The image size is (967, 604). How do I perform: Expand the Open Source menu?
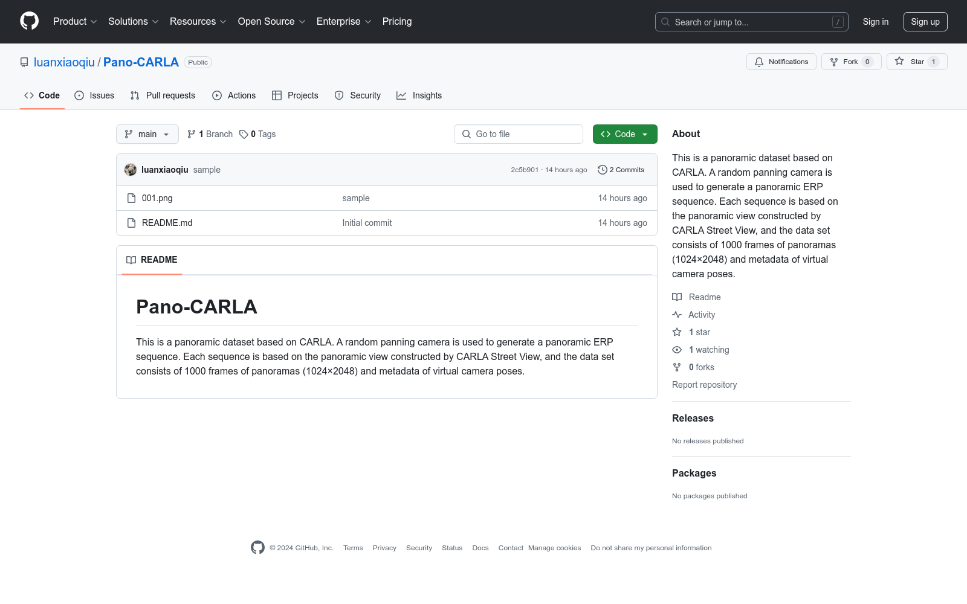272,22
